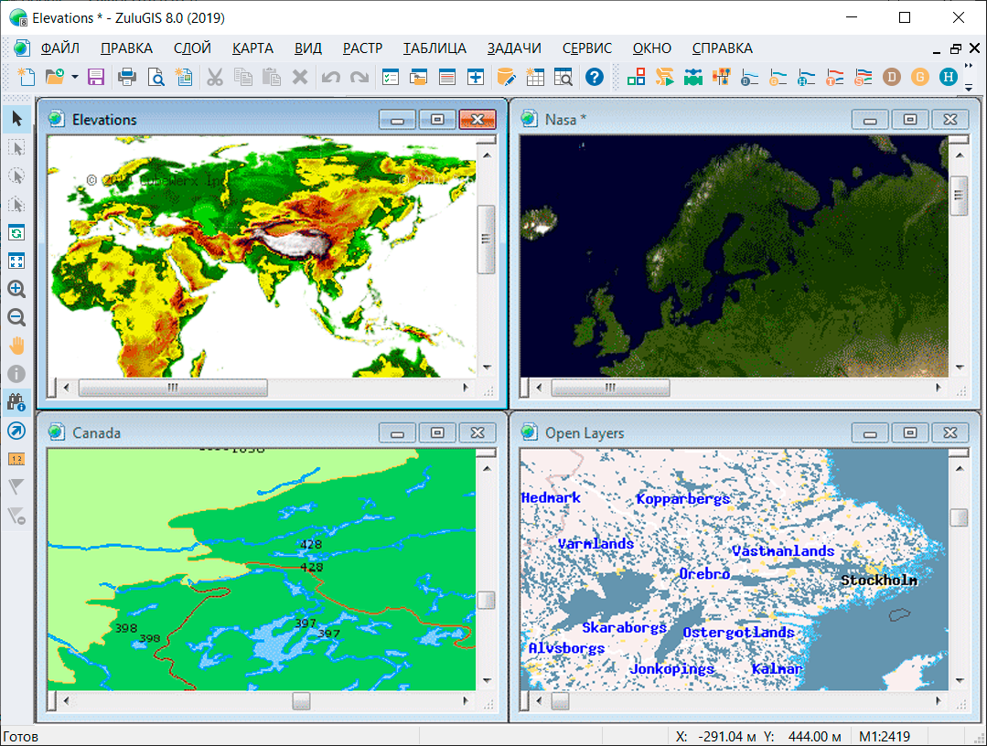Click the Open Layers vertical scrollbar thumb
Image resolution: width=987 pixels, height=746 pixels.
958,517
